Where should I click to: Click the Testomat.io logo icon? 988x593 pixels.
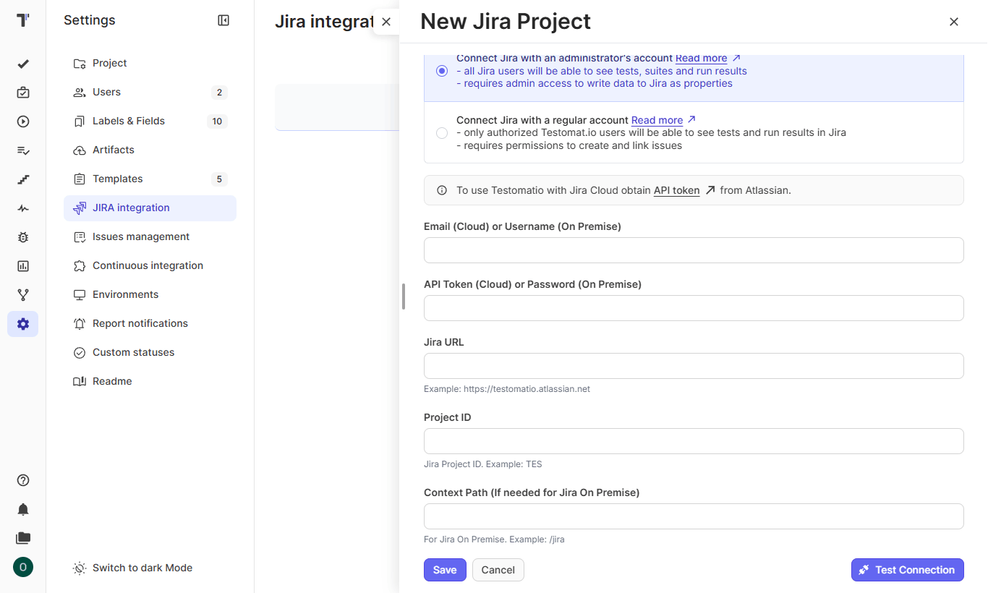[x=23, y=20]
